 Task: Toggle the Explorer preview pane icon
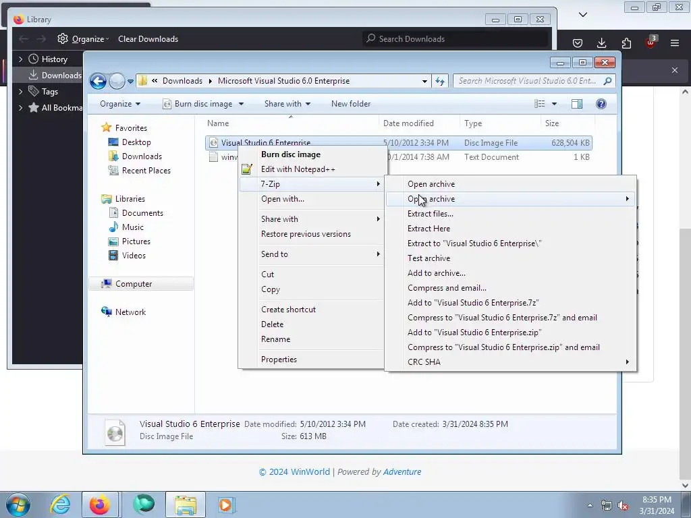(x=576, y=104)
